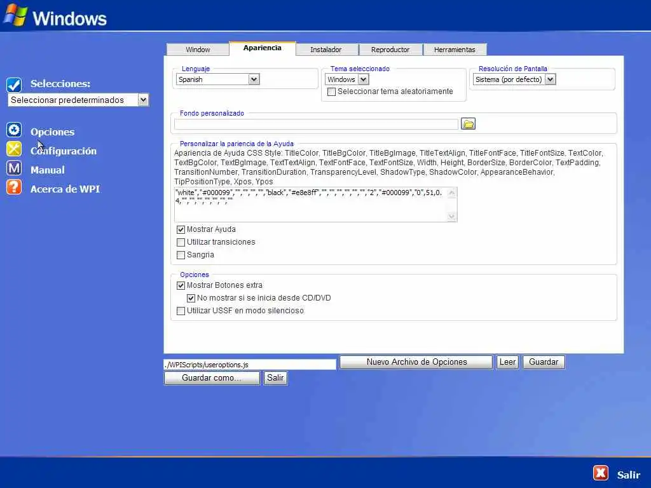The height and width of the screenshot is (488, 651).
Task: Click the textarea scrollbar up arrow
Action: [x=452, y=193]
